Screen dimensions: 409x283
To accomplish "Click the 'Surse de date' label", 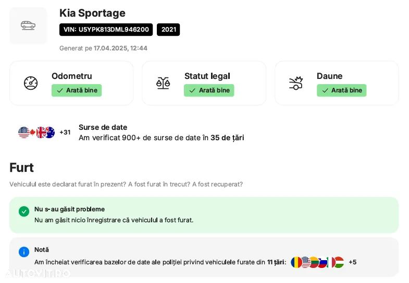I will coord(103,127).
